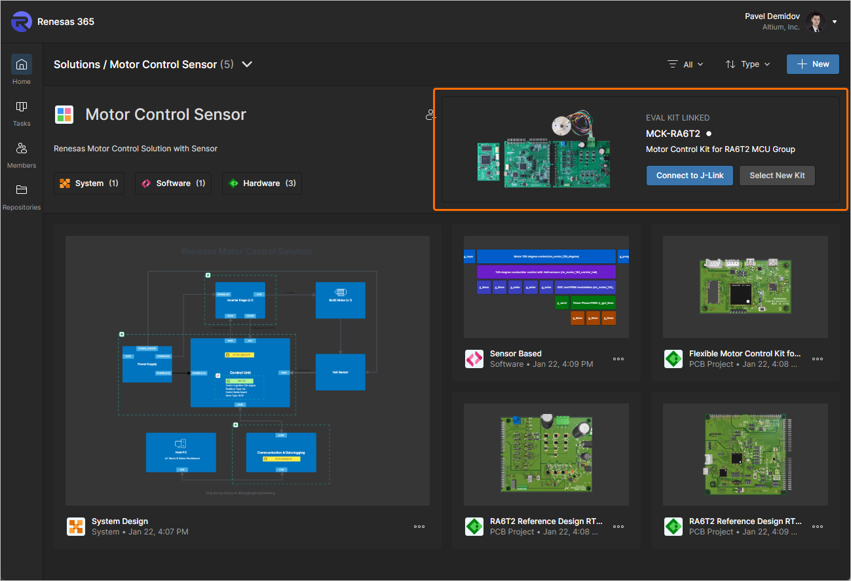Image resolution: width=851 pixels, height=581 pixels.
Task: Open the Sensor Based card more-options menu
Action: click(x=618, y=359)
